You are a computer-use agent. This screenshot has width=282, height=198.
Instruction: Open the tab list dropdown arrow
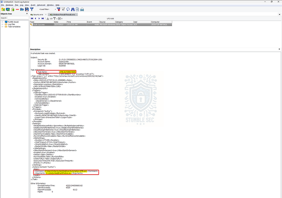pyautogui.click(x=280, y=14)
